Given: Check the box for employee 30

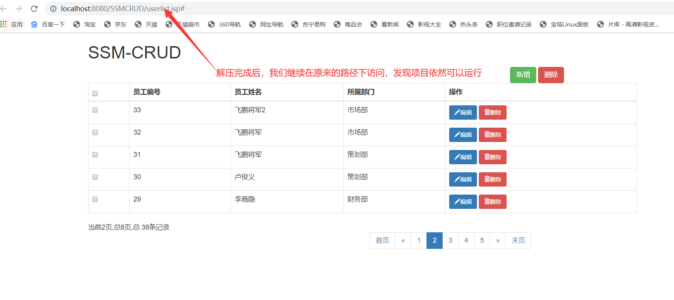Looking at the screenshot, I should tap(95, 177).
